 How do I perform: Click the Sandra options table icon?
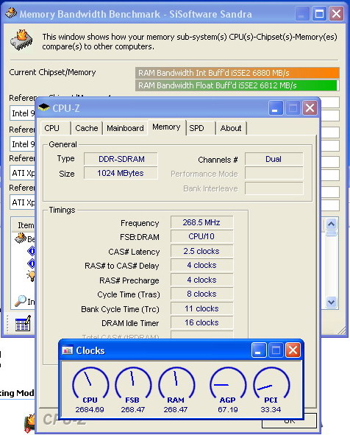coord(23,323)
